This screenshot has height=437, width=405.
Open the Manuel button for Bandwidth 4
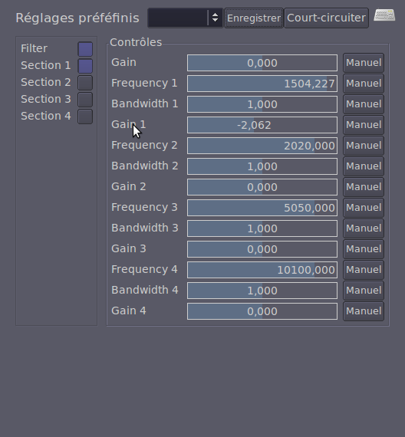point(364,291)
